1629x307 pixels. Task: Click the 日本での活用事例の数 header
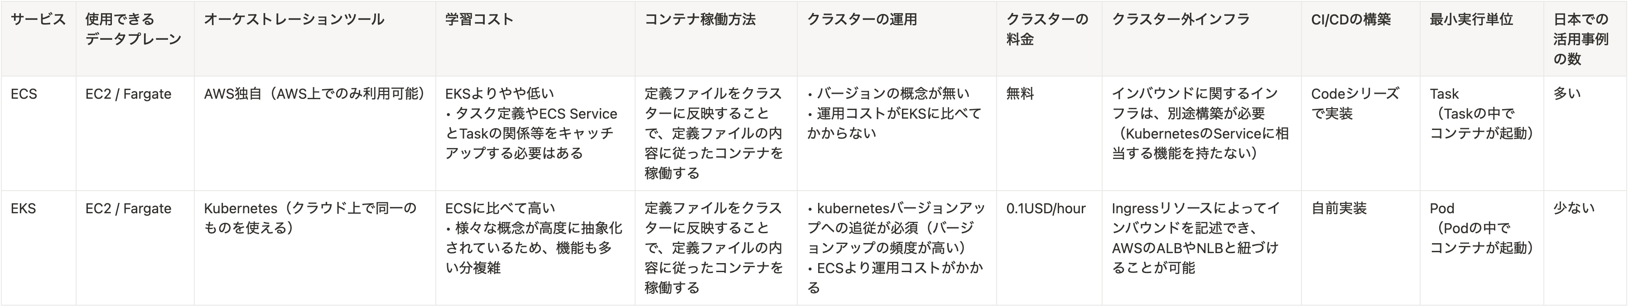tap(1586, 38)
